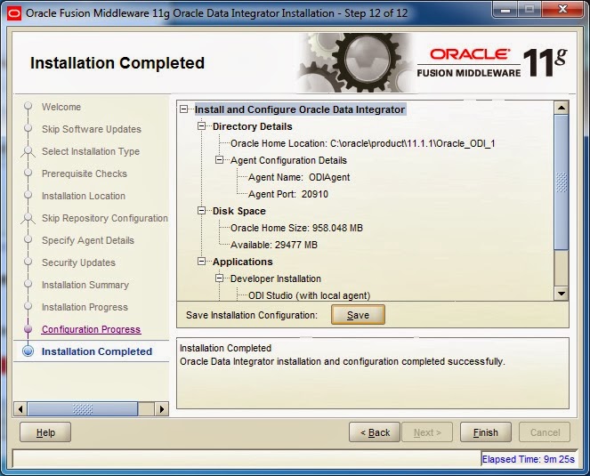Go Back to previous step
This screenshot has height=476, width=590.
[375, 432]
